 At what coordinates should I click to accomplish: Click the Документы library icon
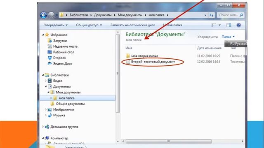[49, 86]
